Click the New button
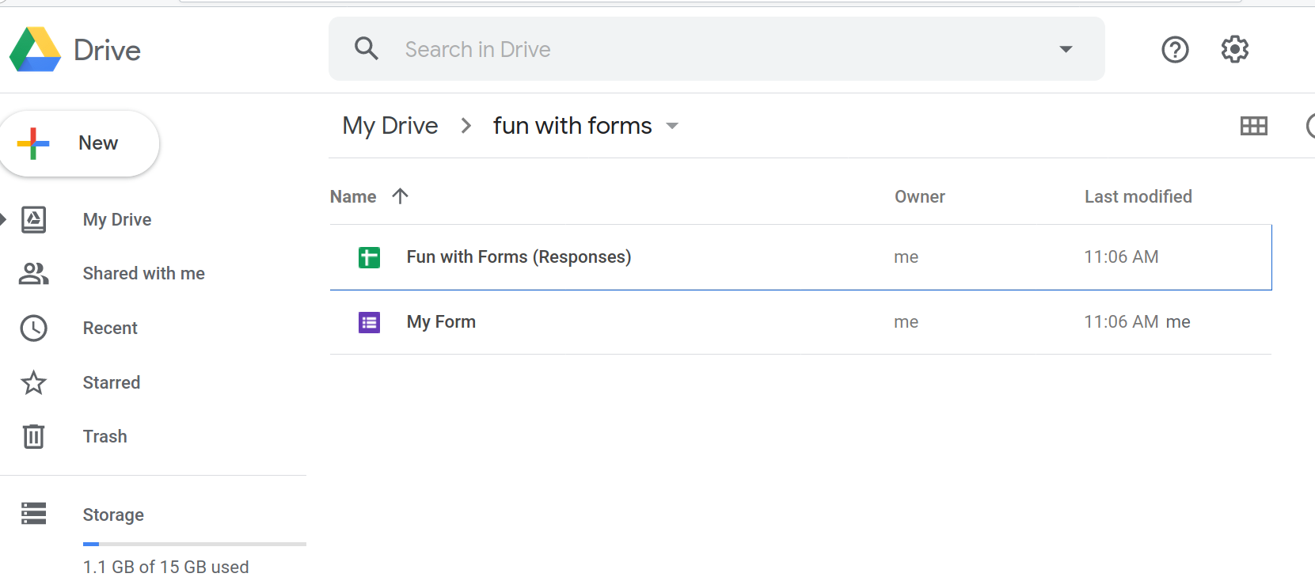Image resolution: width=1315 pixels, height=581 pixels. (x=80, y=143)
